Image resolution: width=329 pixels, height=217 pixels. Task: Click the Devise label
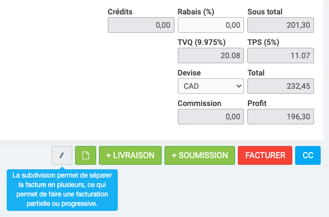coord(189,73)
